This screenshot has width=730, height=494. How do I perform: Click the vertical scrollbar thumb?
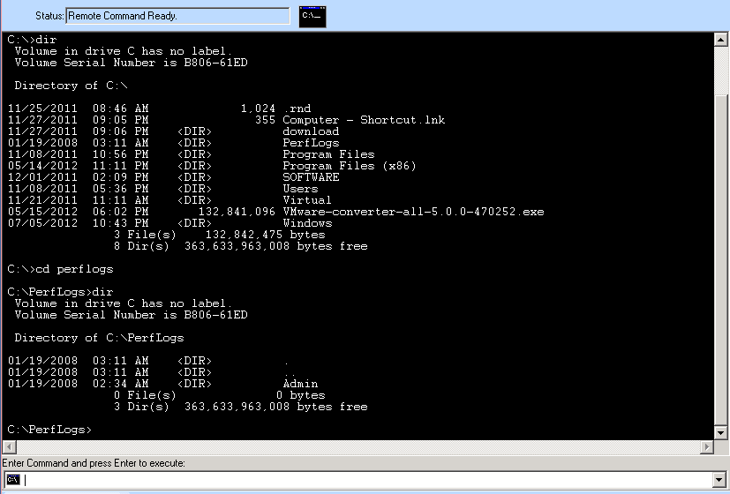pyautogui.click(x=720, y=70)
